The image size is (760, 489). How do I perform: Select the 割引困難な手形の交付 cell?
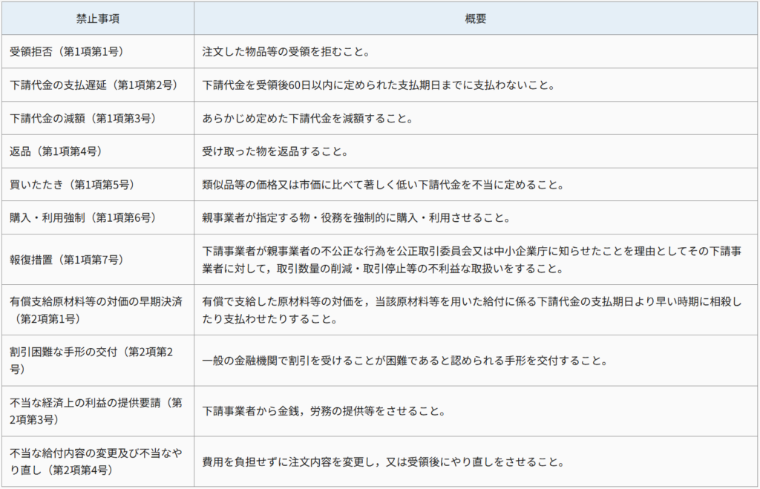pyautogui.click(x=92, y=359)
